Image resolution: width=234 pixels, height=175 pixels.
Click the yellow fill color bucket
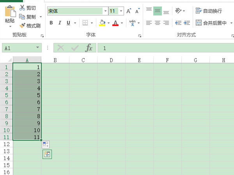pyautogui.click(x=102, y=23)
